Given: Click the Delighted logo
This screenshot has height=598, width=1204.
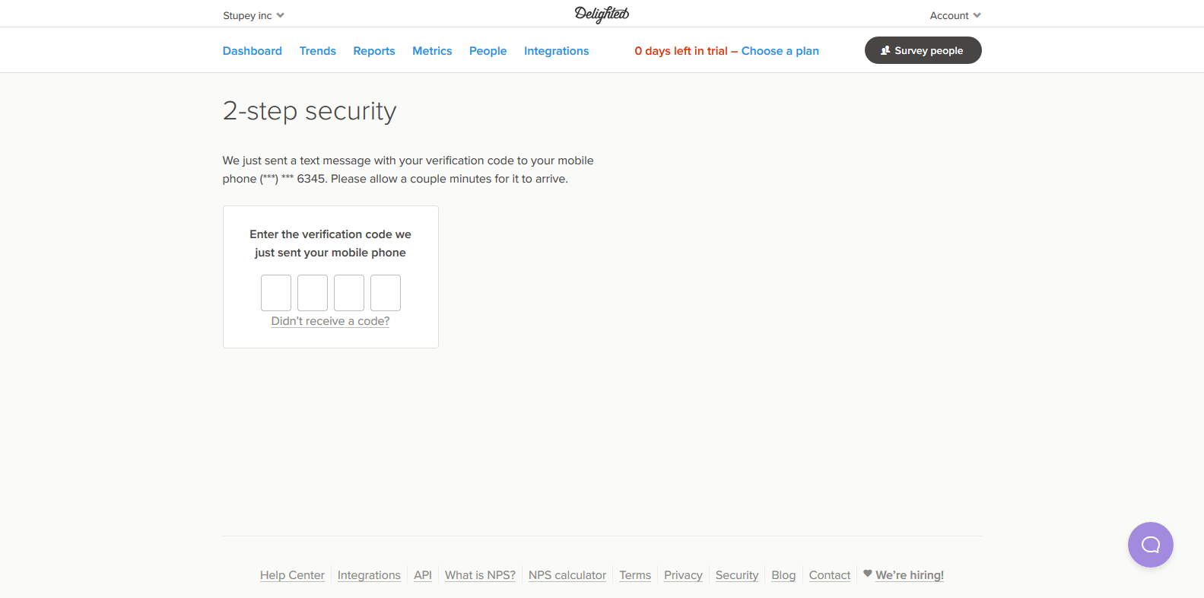Looking at the screenshot, I should (602, 14).
